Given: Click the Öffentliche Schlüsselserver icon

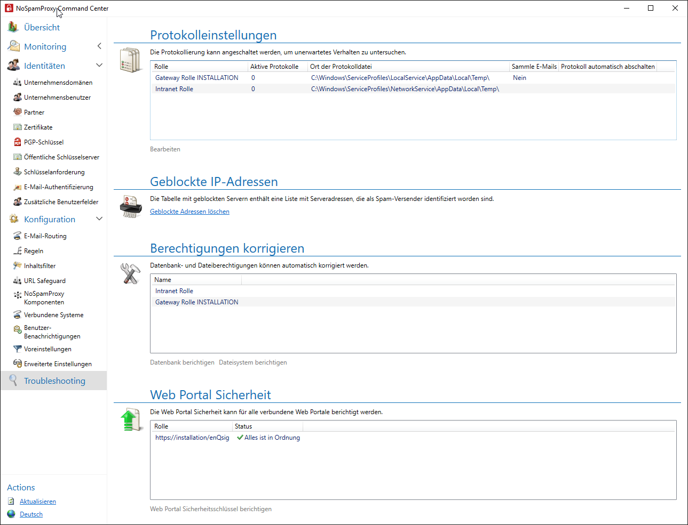Looking at the screenshot, I should click(18, 157).
